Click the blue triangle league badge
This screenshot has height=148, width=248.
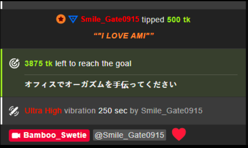coord(73,19)
